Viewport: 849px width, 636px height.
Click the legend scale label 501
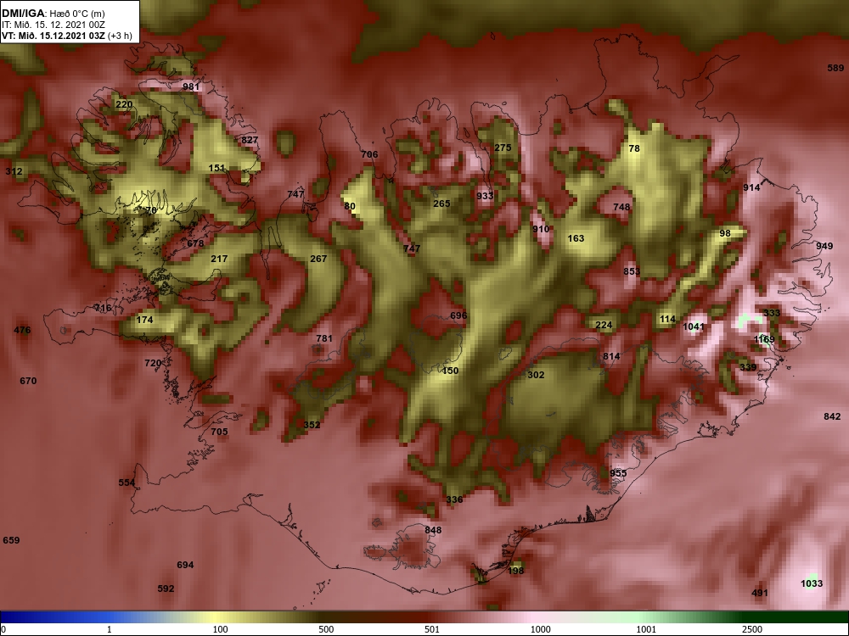[432, 629]
